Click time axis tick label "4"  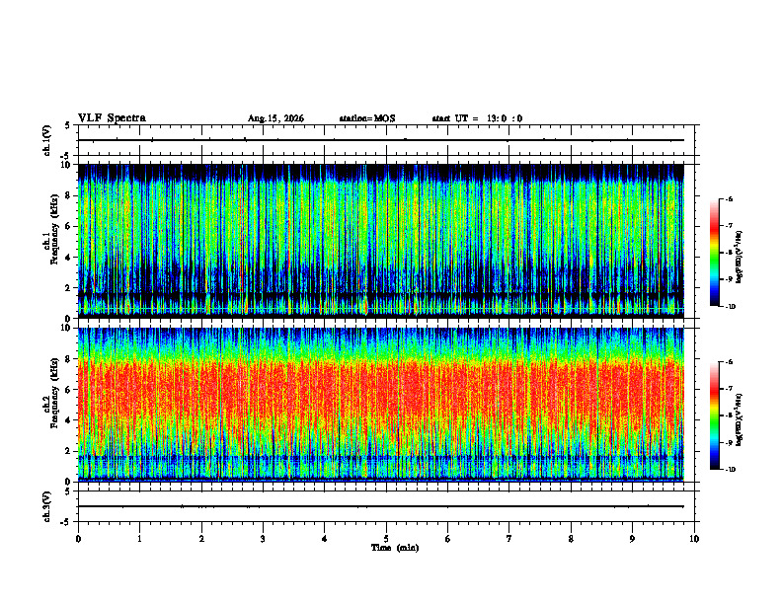(x=325, y=539)
